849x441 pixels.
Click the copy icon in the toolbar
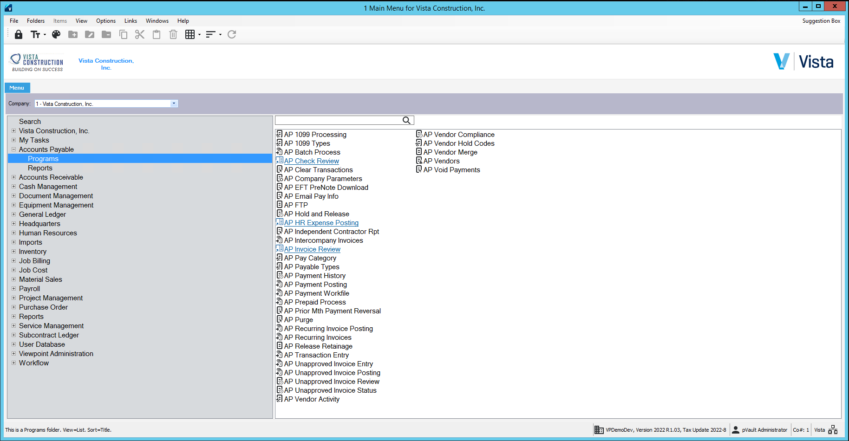(123, 34)
